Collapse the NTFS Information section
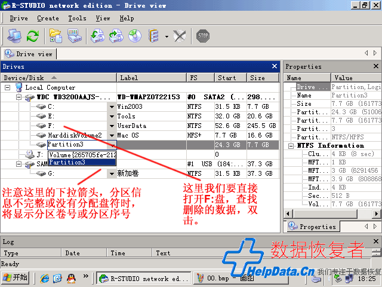Screen dimensions: 382x287 coord(291,146)
